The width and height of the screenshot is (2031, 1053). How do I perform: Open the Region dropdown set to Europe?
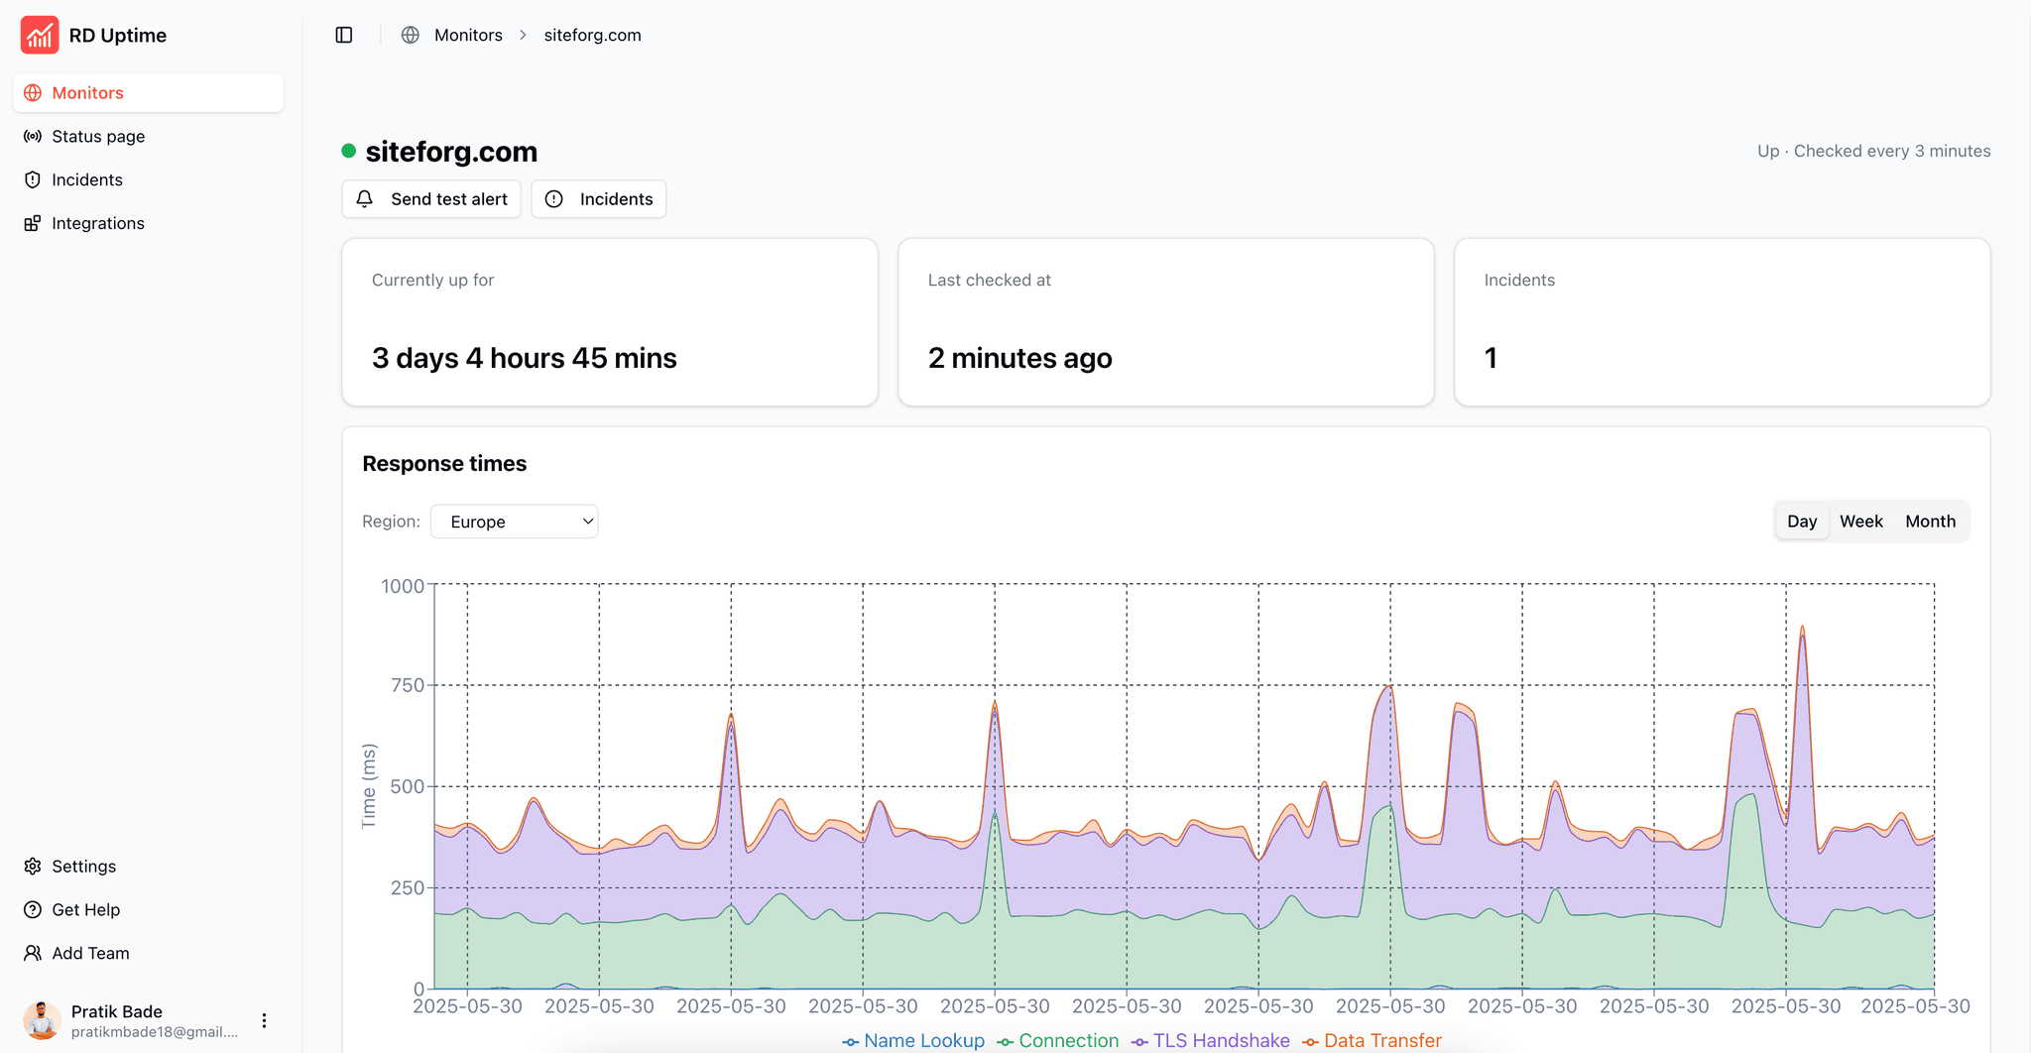point(514,522)
